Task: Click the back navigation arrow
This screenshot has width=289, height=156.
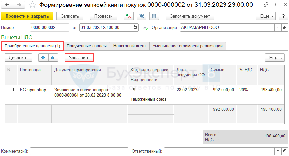Action: 7,5
